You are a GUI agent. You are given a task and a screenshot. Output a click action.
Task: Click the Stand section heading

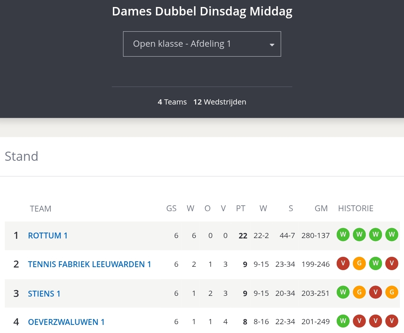(21, 156)
